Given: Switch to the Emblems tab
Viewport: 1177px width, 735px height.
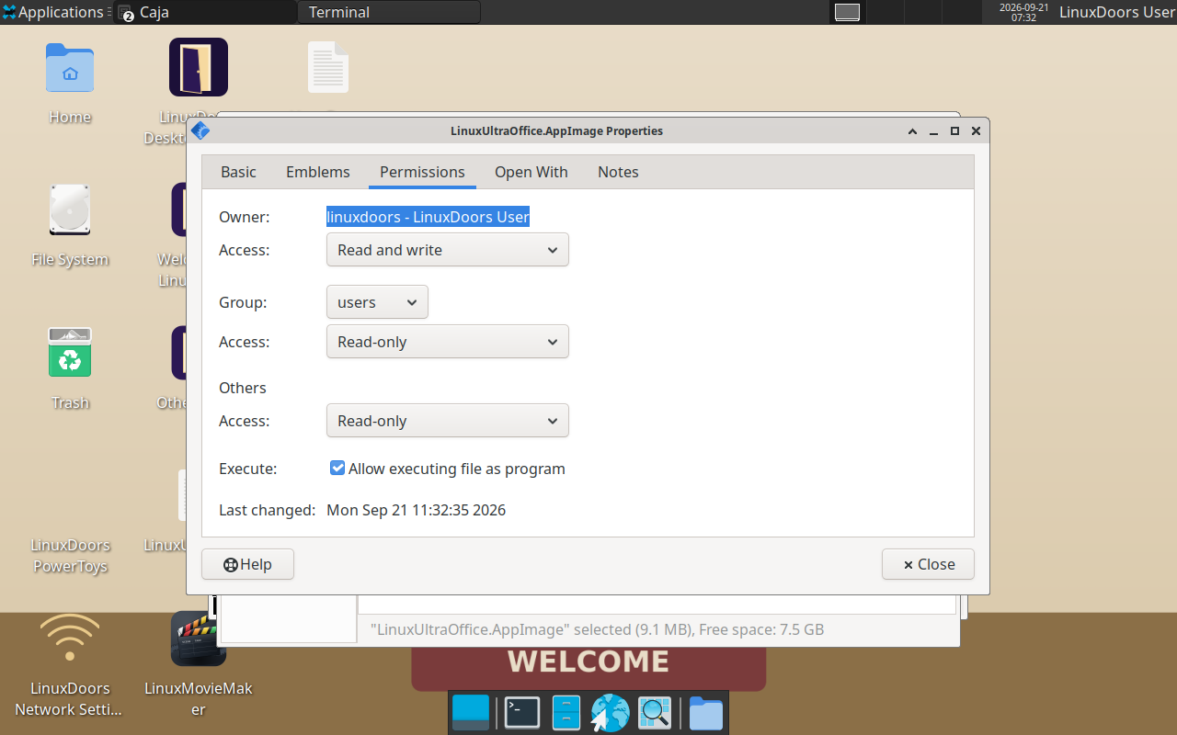Looking at the screenshot, I should pyautogui.click(x=318, y=172).
